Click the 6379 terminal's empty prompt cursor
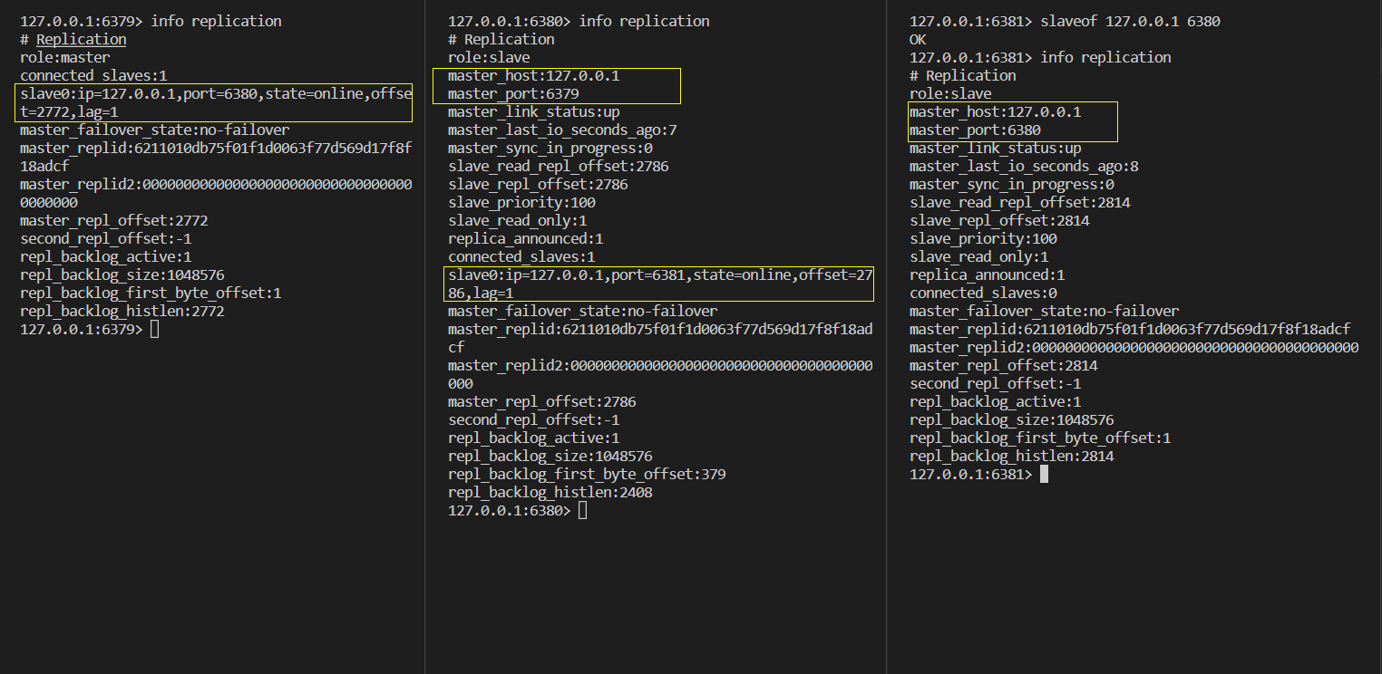Screen dimensions: 1382x674 pos(154,329)
